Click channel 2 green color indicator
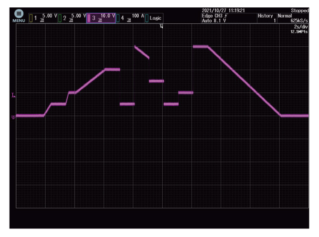319x237 pixels. (59, 18)
